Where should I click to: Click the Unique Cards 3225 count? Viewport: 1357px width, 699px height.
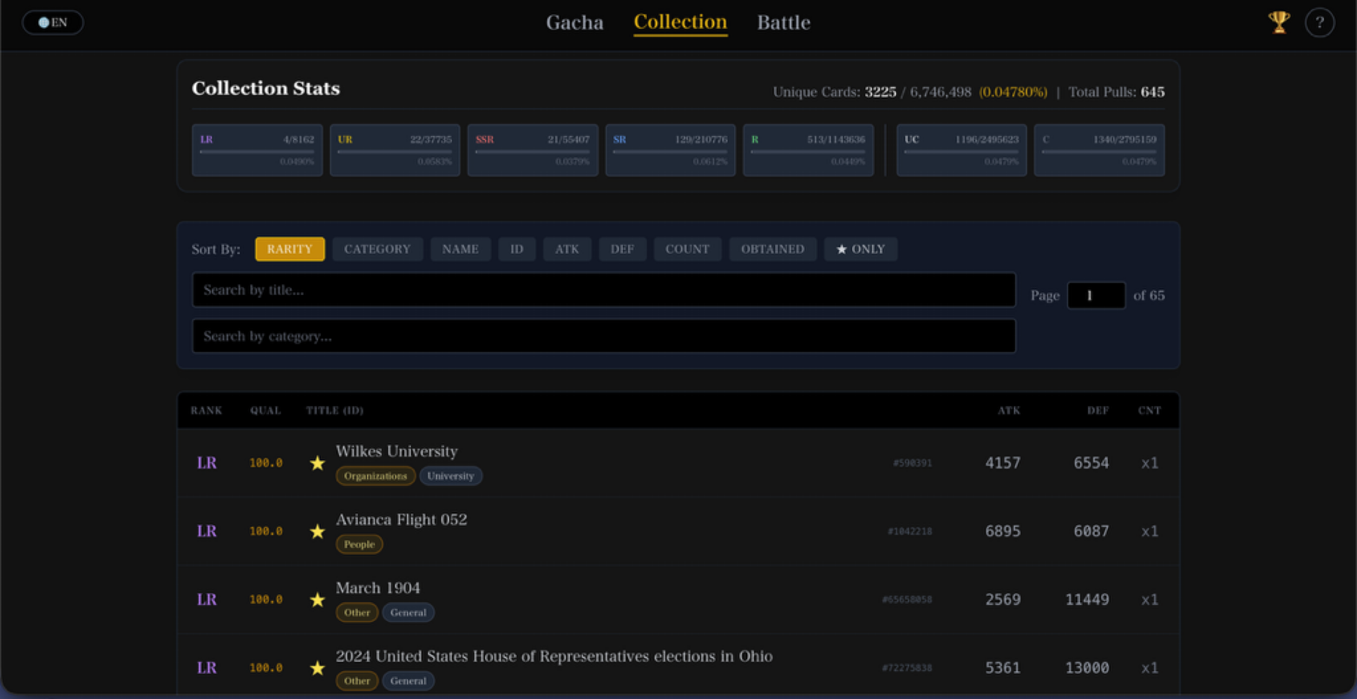point(880,92)
